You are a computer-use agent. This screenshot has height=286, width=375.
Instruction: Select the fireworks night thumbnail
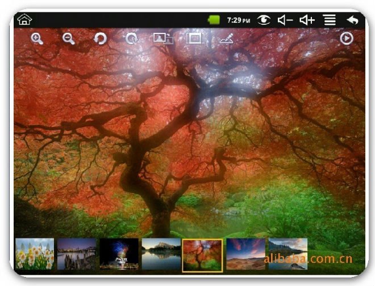click(119, 254)
